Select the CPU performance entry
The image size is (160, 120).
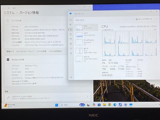pyautogui.click(x=86, y=27)
